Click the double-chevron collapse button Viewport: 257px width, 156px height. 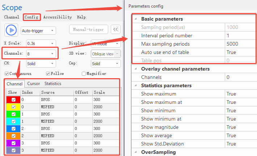[116, 30]
